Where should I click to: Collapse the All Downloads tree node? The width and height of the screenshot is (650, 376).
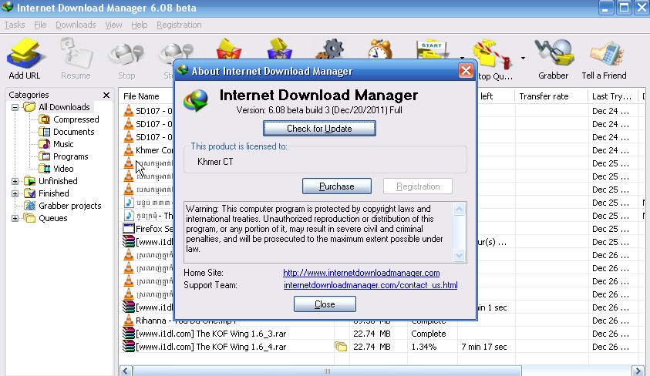pos(15,107)
